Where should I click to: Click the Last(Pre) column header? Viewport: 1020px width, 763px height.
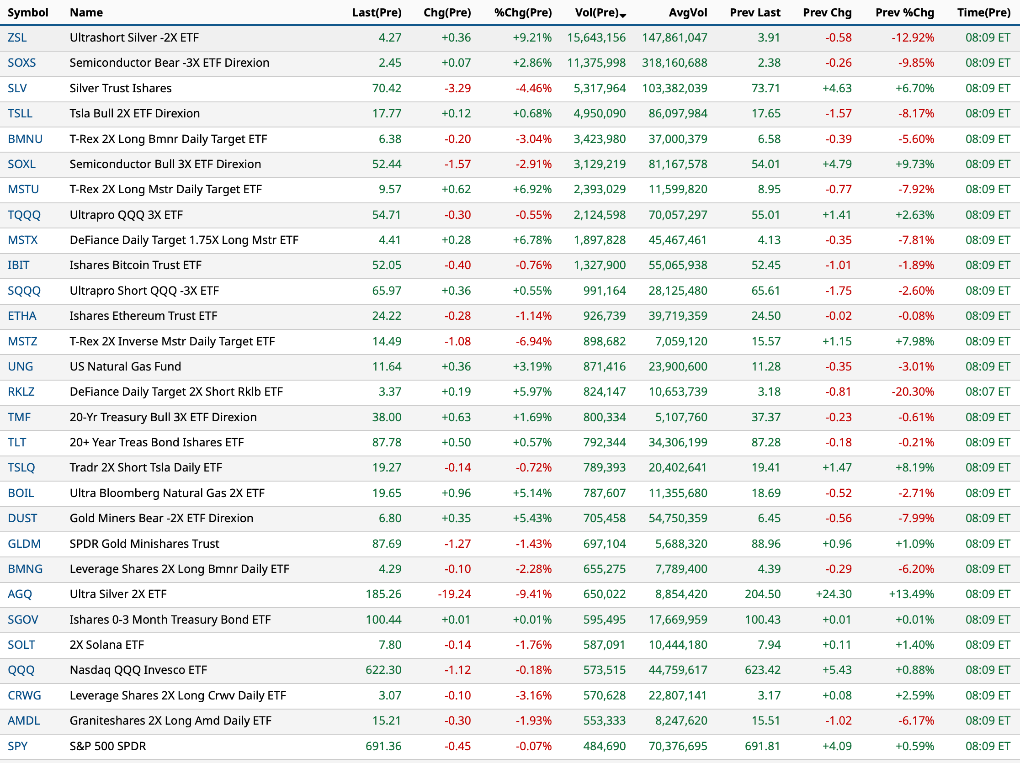[x=376, y=12]
